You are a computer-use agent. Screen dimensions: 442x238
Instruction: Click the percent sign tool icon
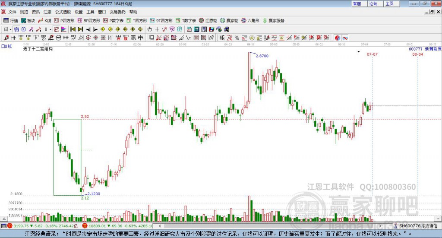tap(237, 38)
